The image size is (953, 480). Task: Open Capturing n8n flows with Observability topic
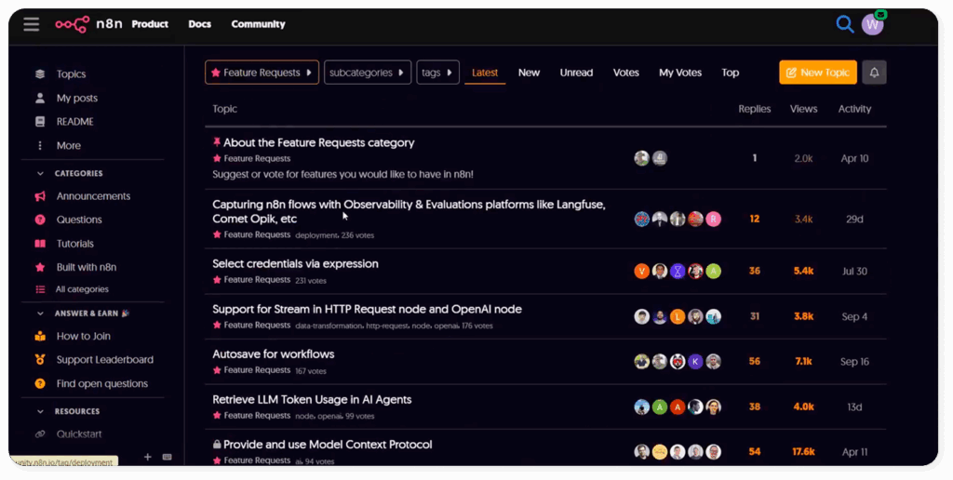click(x=409, y=211)
